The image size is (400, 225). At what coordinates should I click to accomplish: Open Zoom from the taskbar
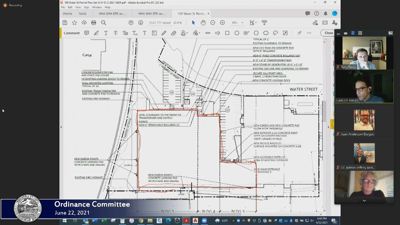click(204, 221)
